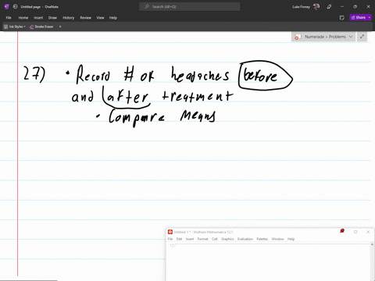The width and height of the screenshot is (375, 281).
Task: Open the Mathematica Graphics menu
Action: [x=227, y=239]
